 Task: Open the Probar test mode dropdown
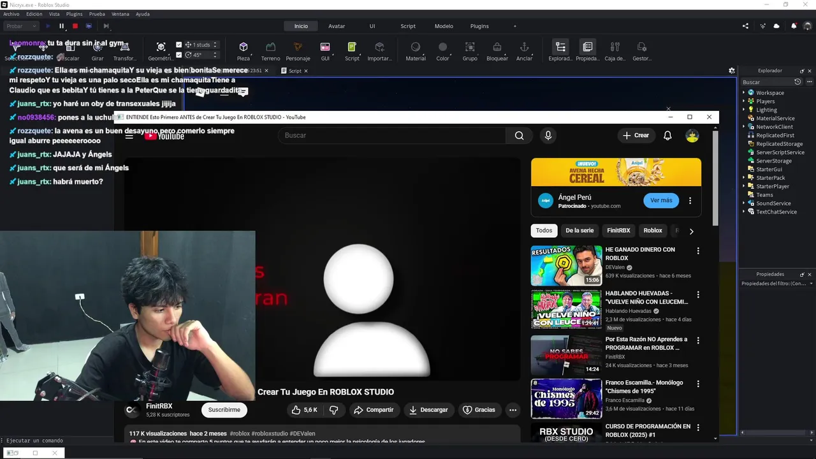coord(21,26)
